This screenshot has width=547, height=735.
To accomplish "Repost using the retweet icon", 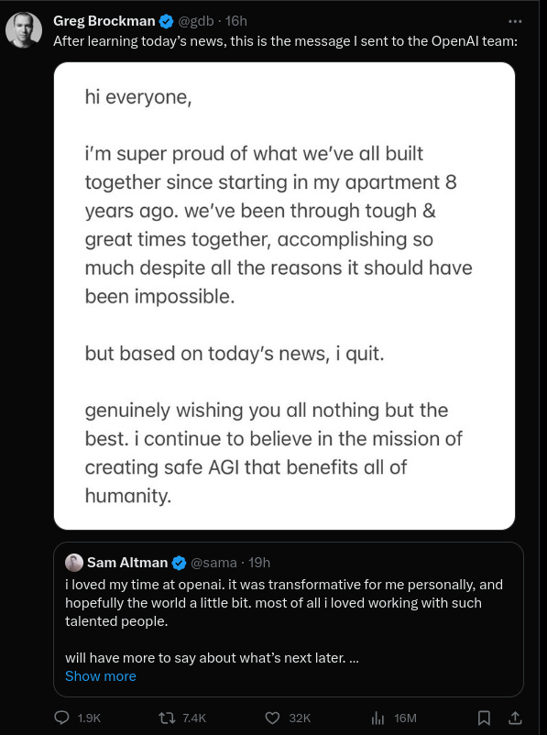I will [168, 718].
